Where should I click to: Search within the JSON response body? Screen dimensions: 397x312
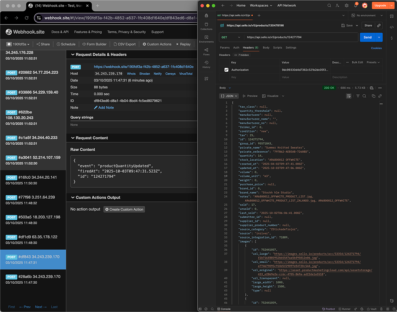click(x=364, y=96)
